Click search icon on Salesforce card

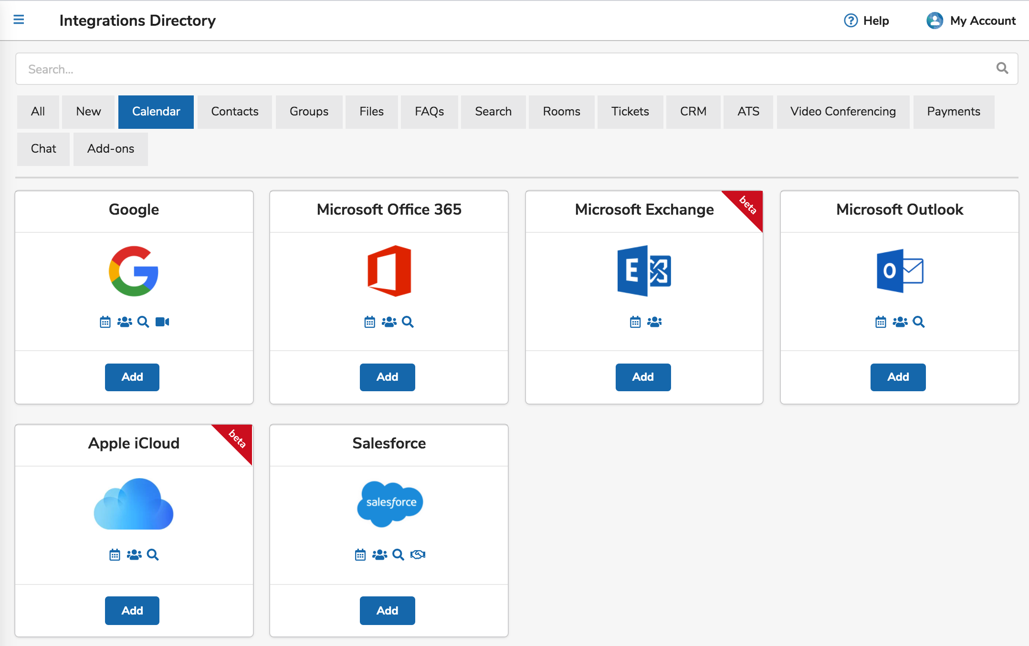pyautogui.click(x=398, y=554)
